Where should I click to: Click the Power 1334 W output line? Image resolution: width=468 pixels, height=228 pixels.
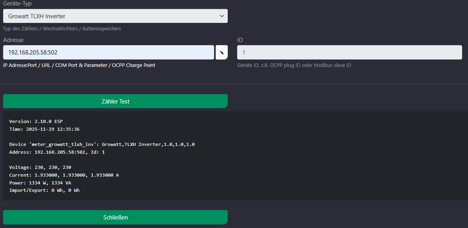(40, 183)
